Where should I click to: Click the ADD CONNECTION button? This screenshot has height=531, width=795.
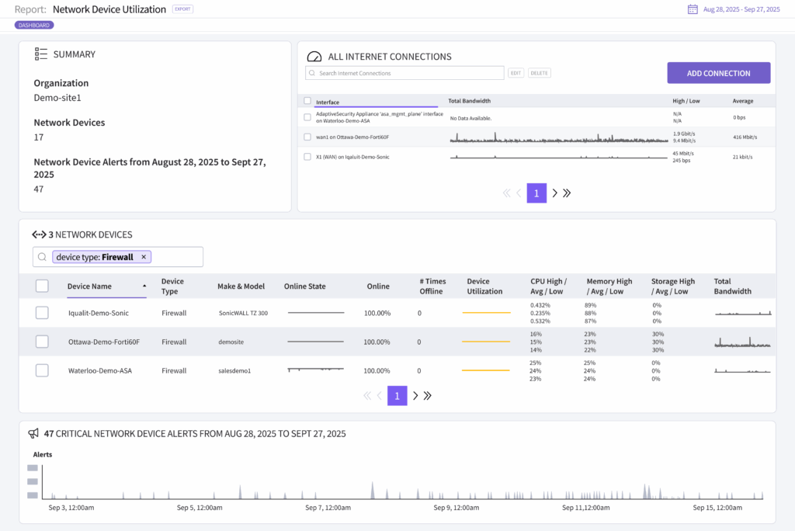(718, 72)
